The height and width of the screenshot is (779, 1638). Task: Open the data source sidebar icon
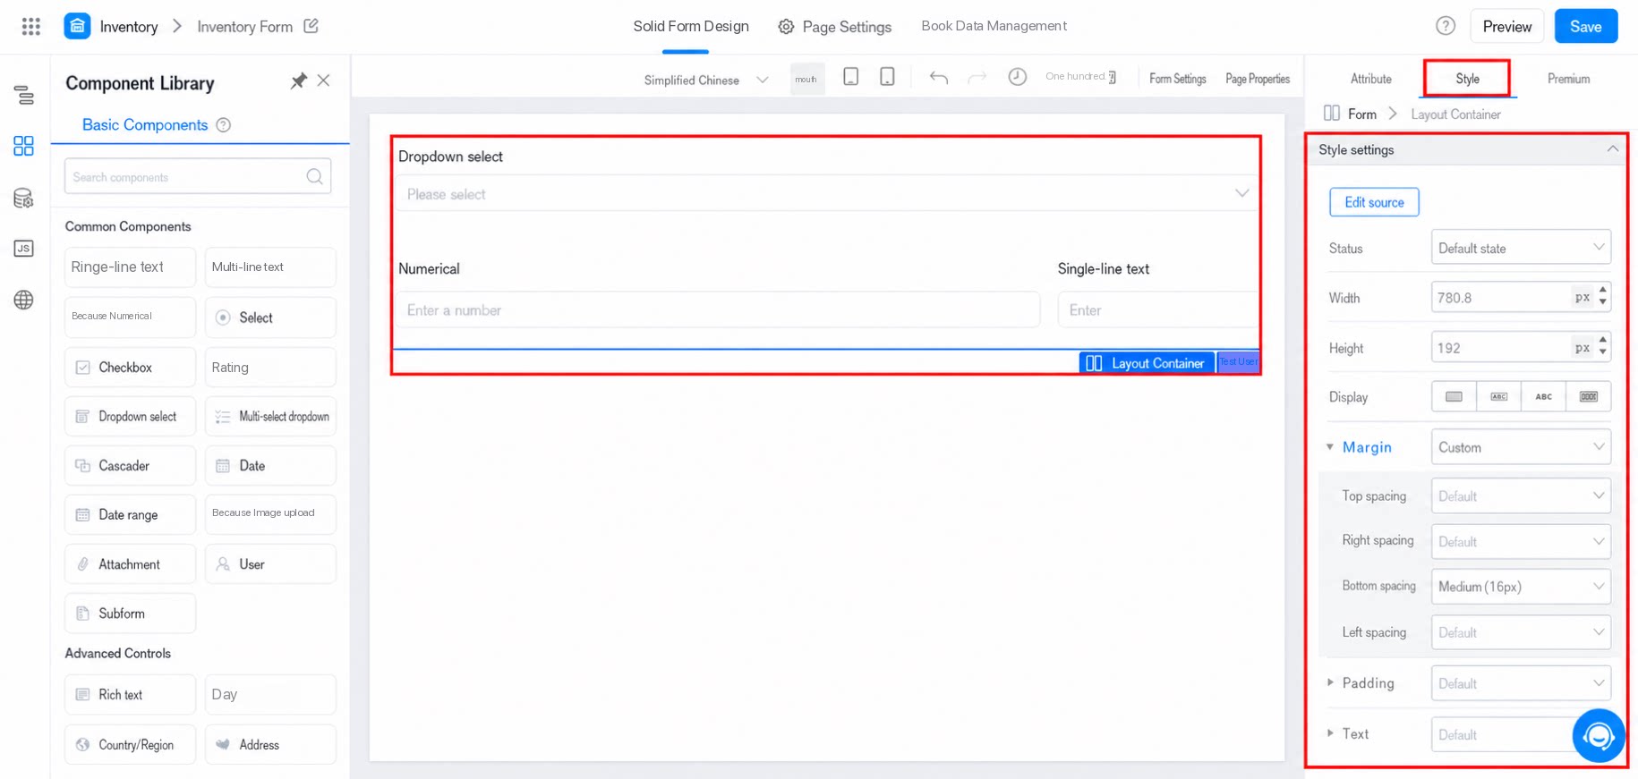click(24, 198)
